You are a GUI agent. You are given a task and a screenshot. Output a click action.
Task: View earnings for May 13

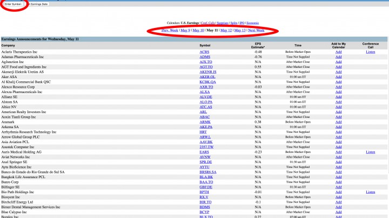pyautogui.click(x=240, y=30)
